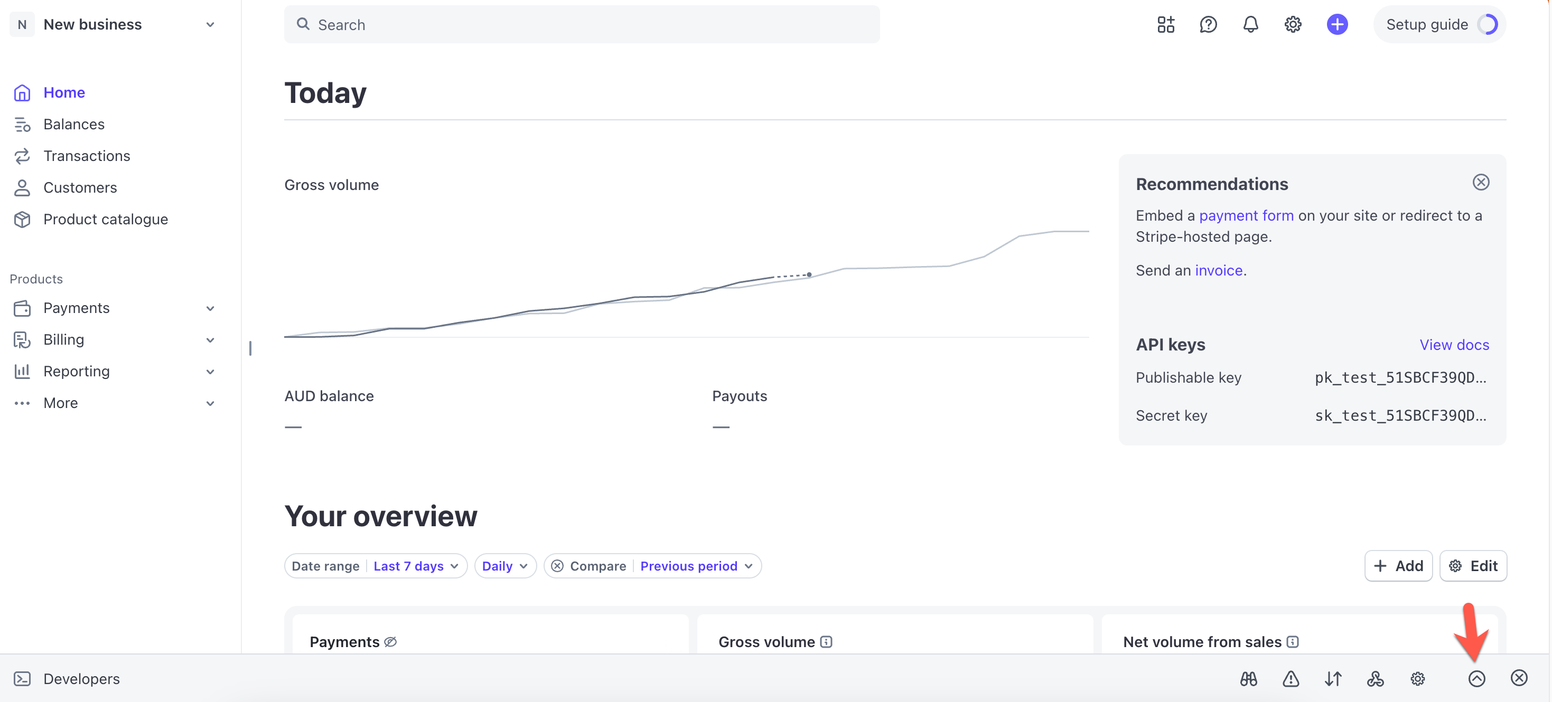
Task: Click the blue plus create button
Action: pos(1336,25)
